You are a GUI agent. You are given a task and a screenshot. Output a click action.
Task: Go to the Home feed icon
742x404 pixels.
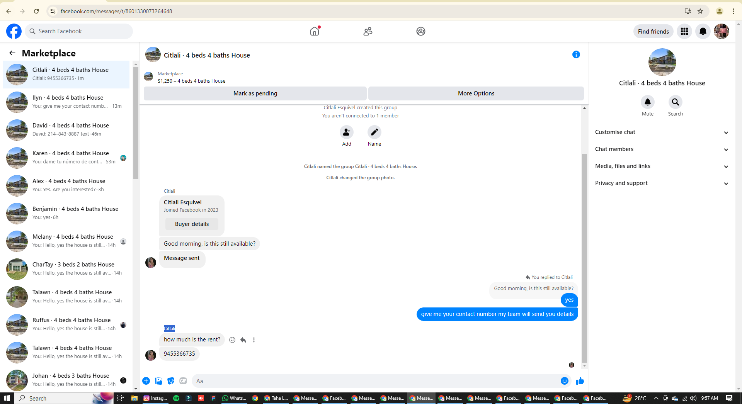(x=315, y=31)
